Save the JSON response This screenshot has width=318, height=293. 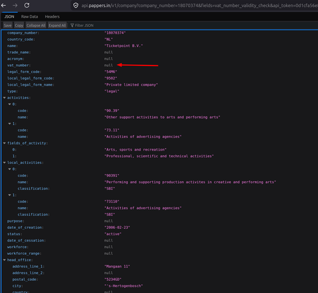pyautogui.click(x=8, y=25)
